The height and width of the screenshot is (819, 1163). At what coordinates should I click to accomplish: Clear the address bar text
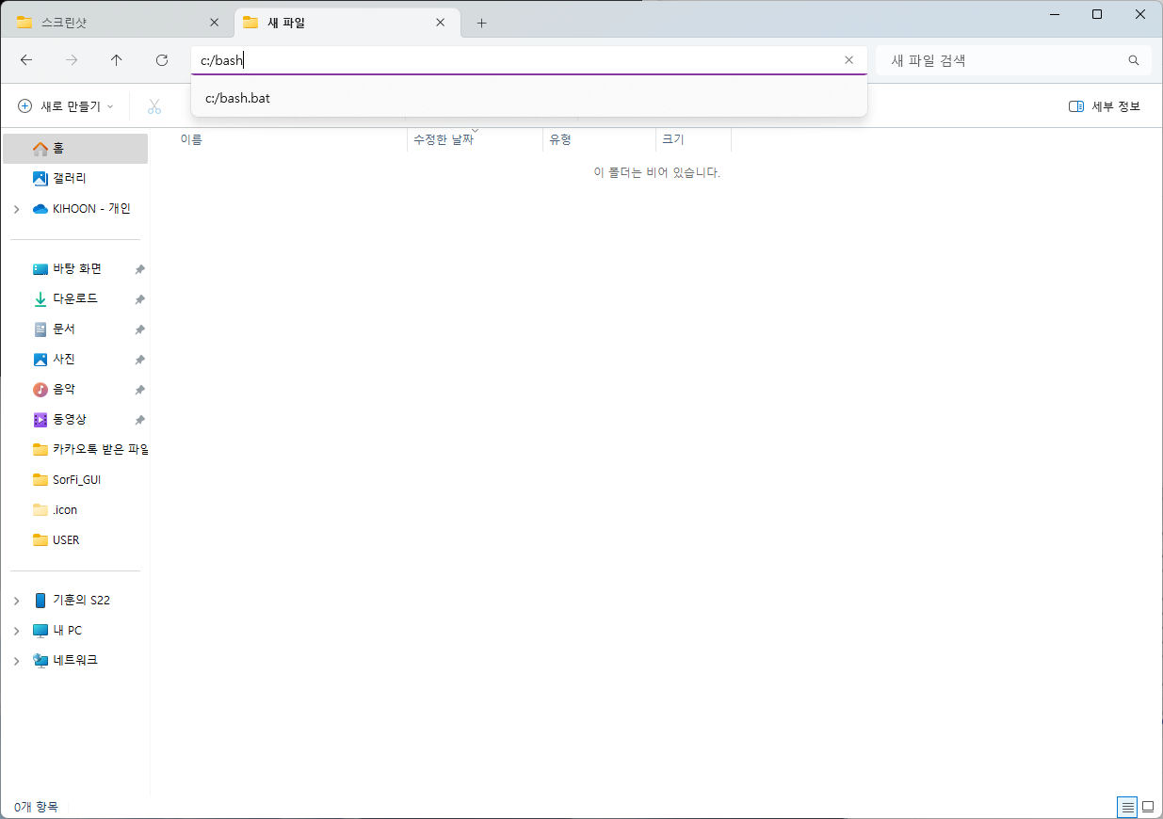[x=848, y=60]
